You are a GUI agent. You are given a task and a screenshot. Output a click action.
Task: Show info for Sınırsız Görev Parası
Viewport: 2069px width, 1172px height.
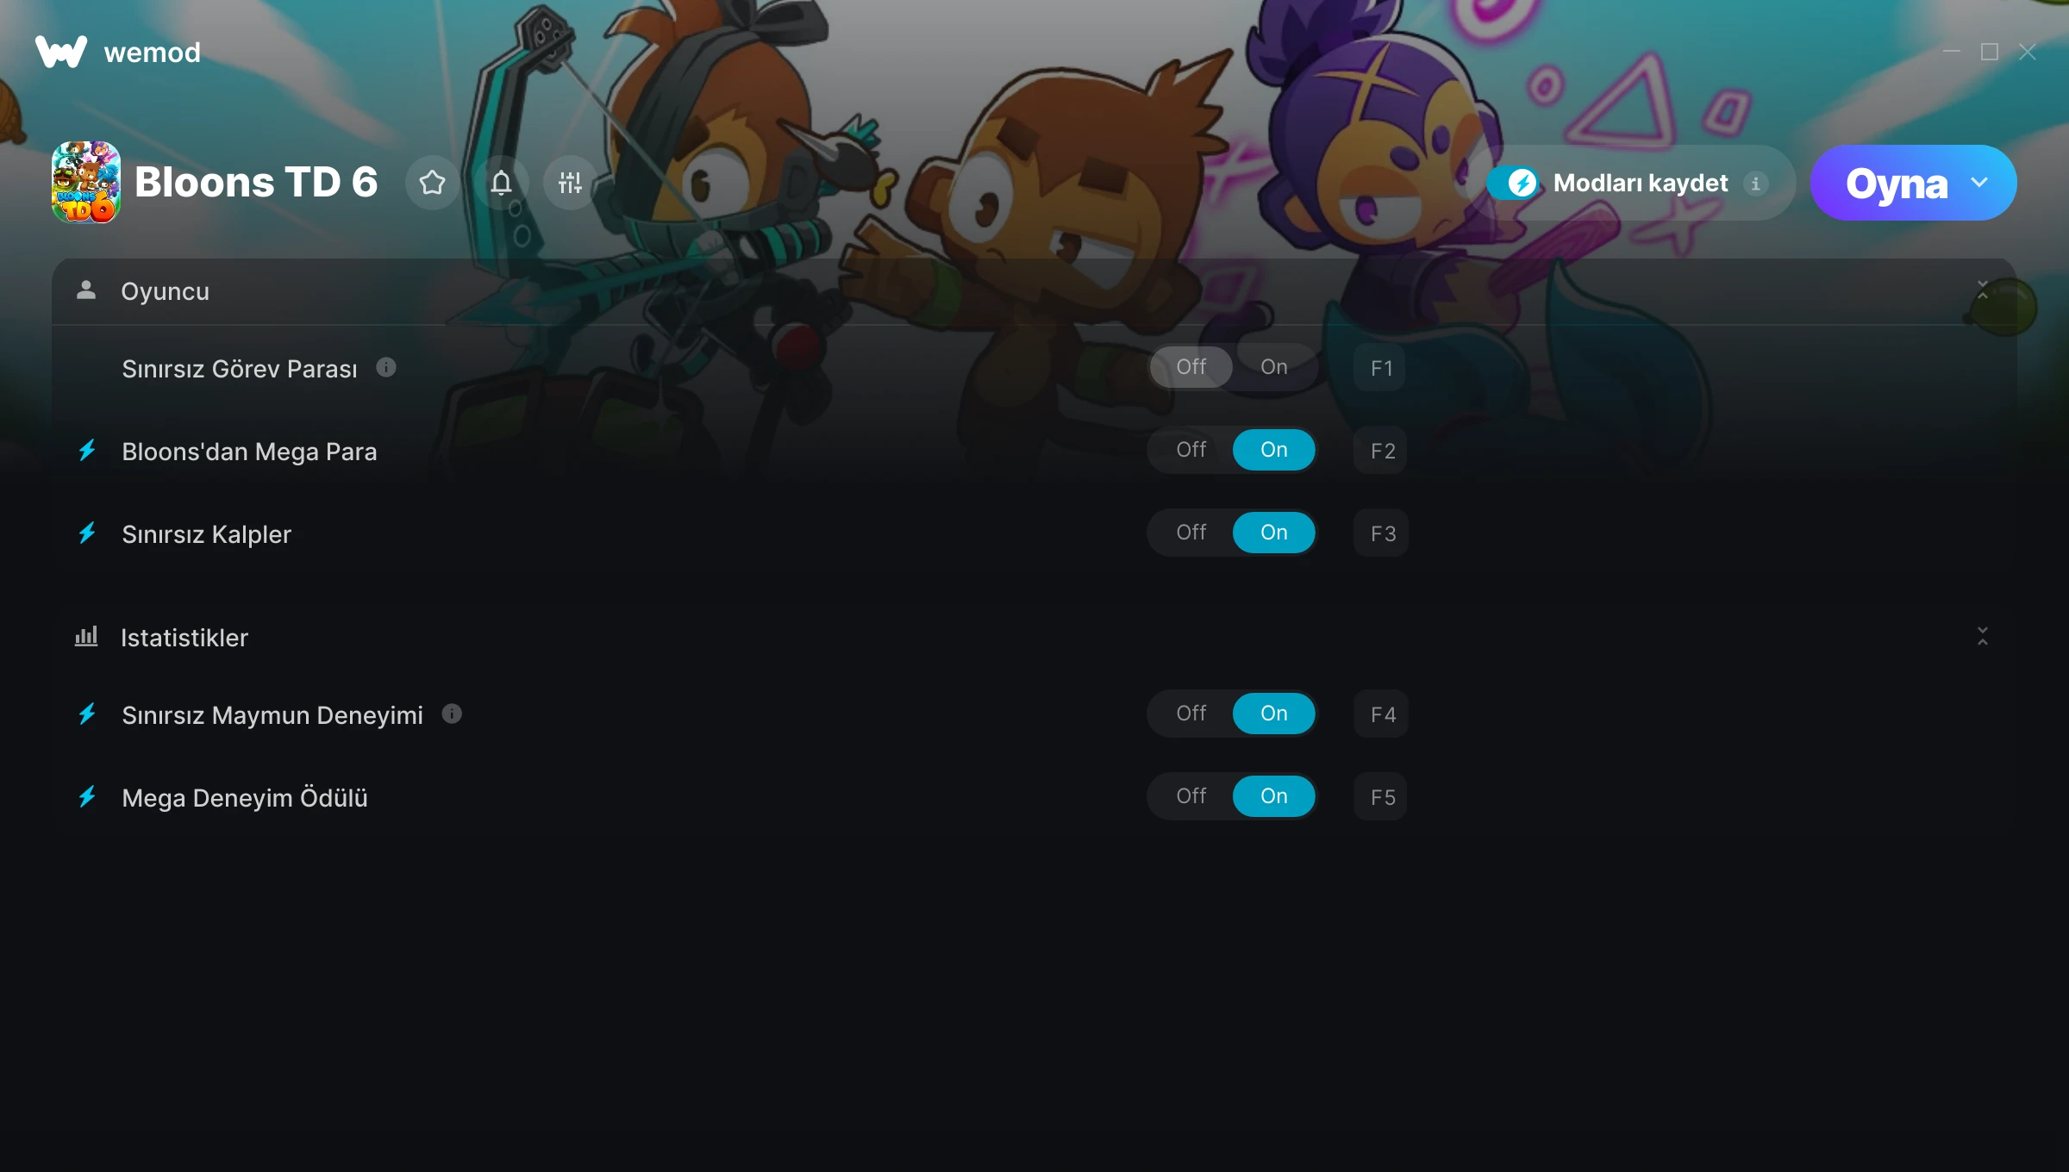tap(386, 368)
